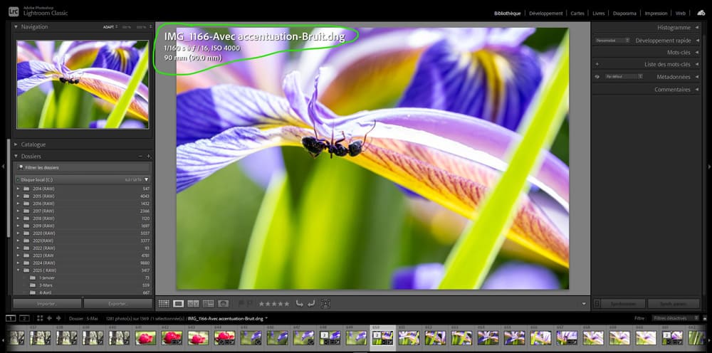Image resolution: width=712 pixels, height=353 pixels.
Task: Open the Filtres désactivés dropdown
Action: pyautogui.click(x=669, y=318)
